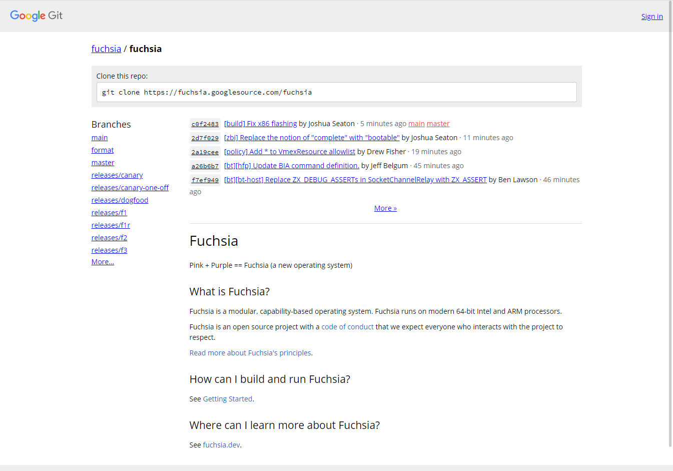Click 'How can I build and run Fuchsia?' heading
Viewport: 673px width, 471px height.
pyautogui.click(x=270, y=379)
